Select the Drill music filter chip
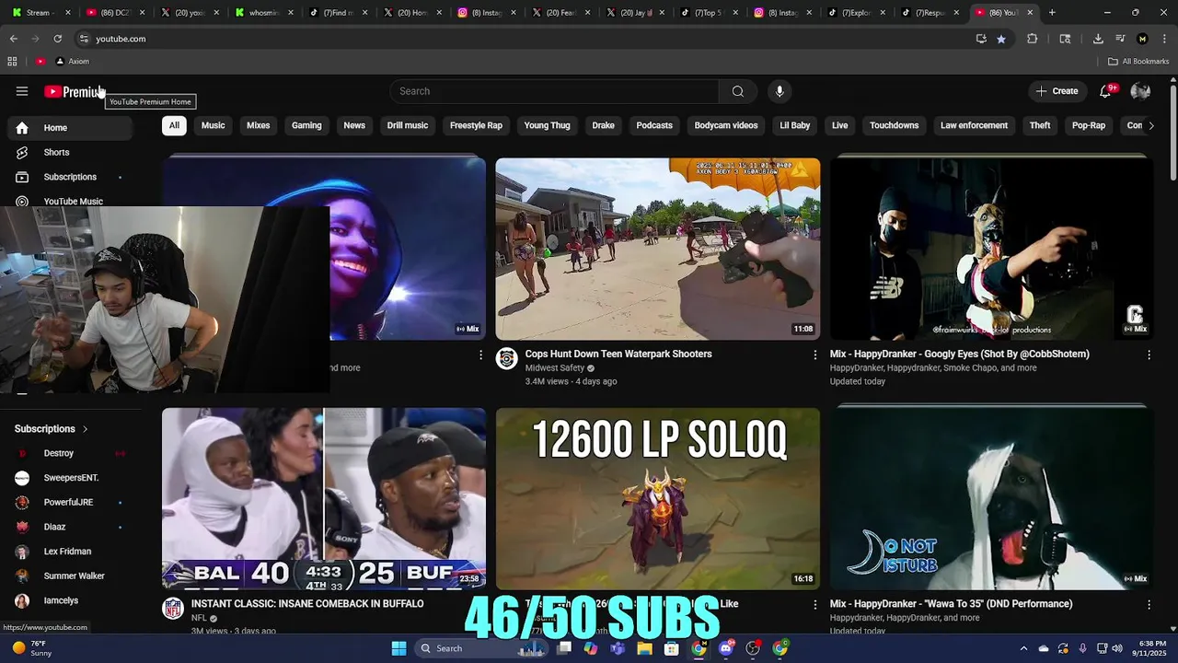The height and width of the screenshot is (663, 1178). (408, 126)
